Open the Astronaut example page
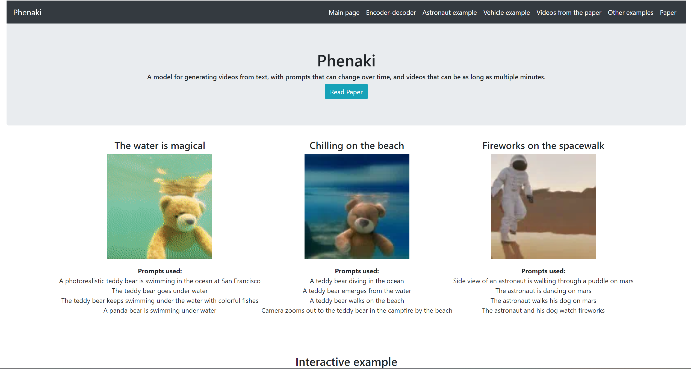The image size is (691, 369). point(449,12)
